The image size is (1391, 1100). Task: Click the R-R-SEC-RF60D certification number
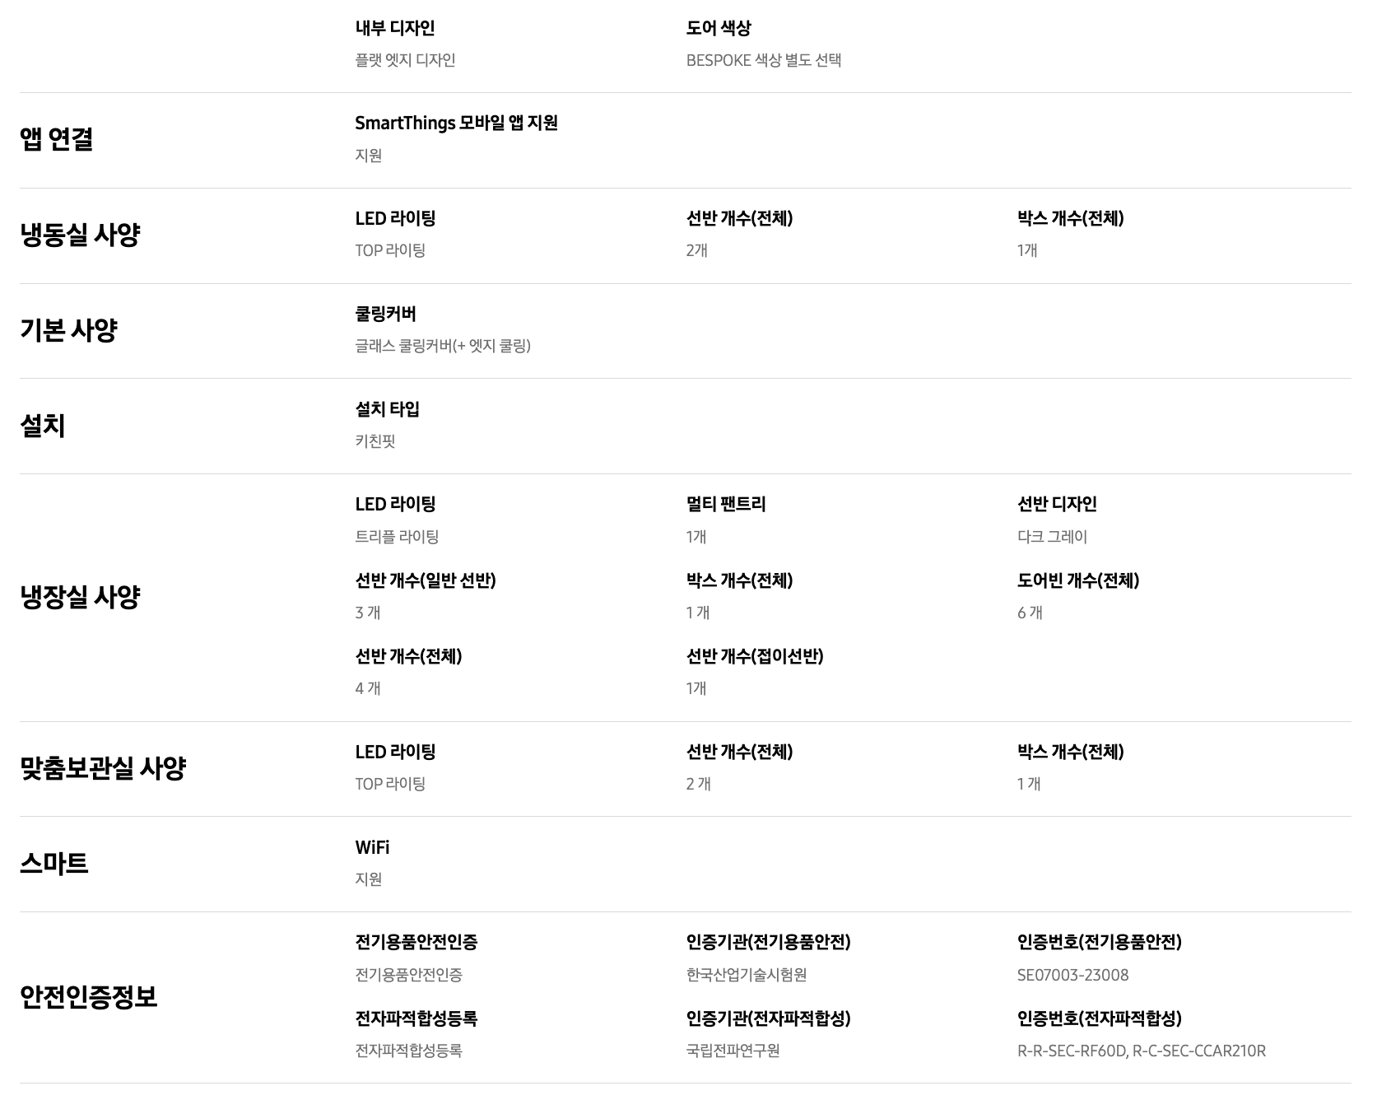click(1071, 1051)
